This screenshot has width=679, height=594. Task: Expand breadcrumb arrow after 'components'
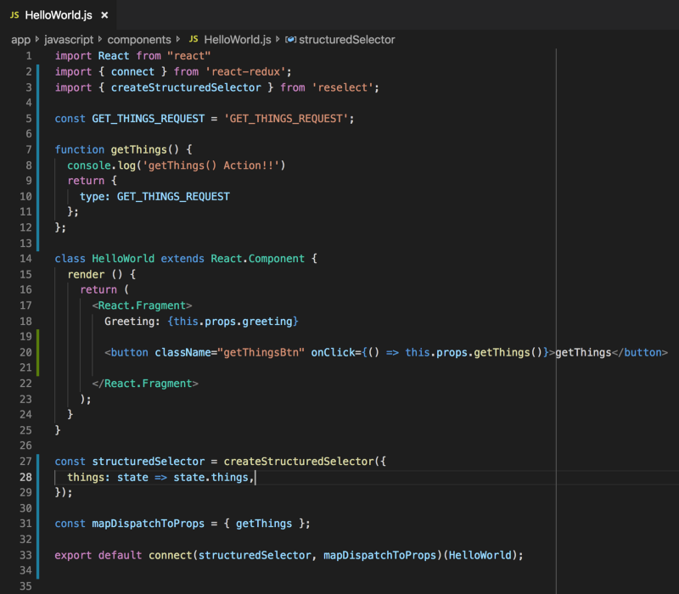[x=178, y=39]
